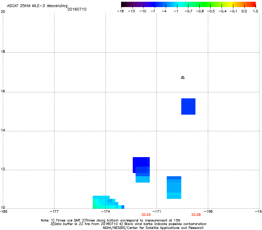262x230 pixels.
Task: Click the color bar label -7
Action: [x=153, y=11]
